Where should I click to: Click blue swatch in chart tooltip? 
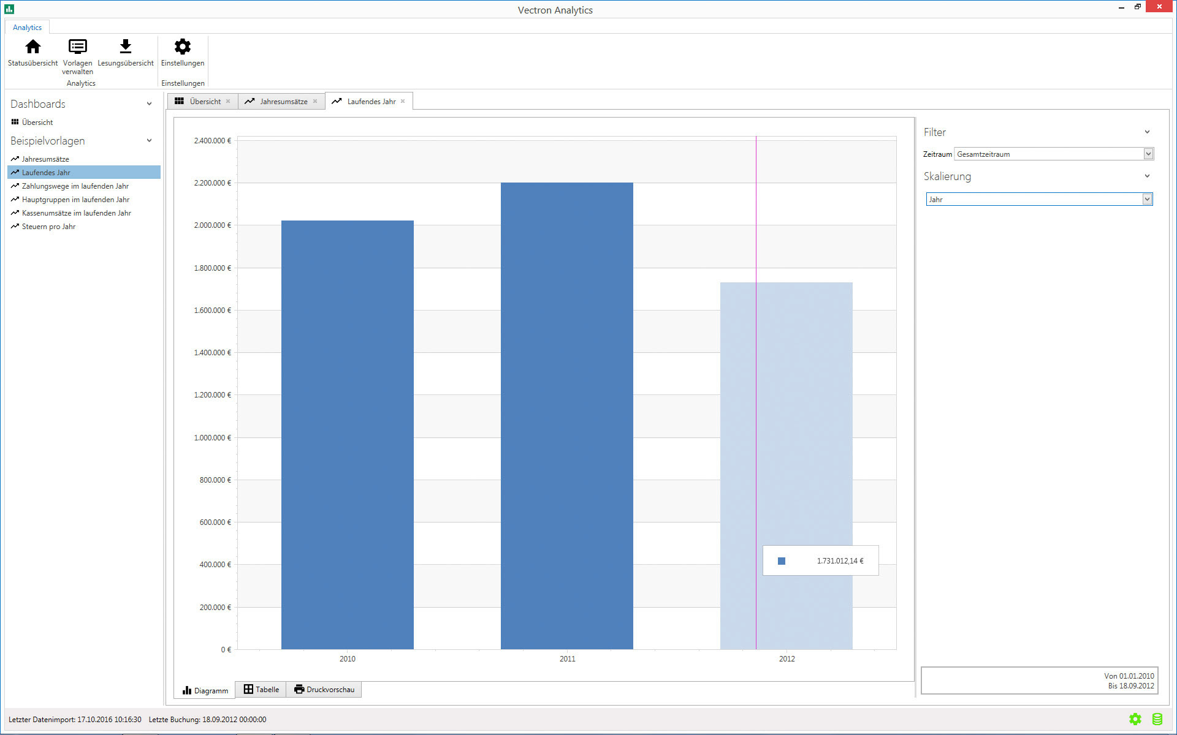pyautogui.click(x=782, y=561)
